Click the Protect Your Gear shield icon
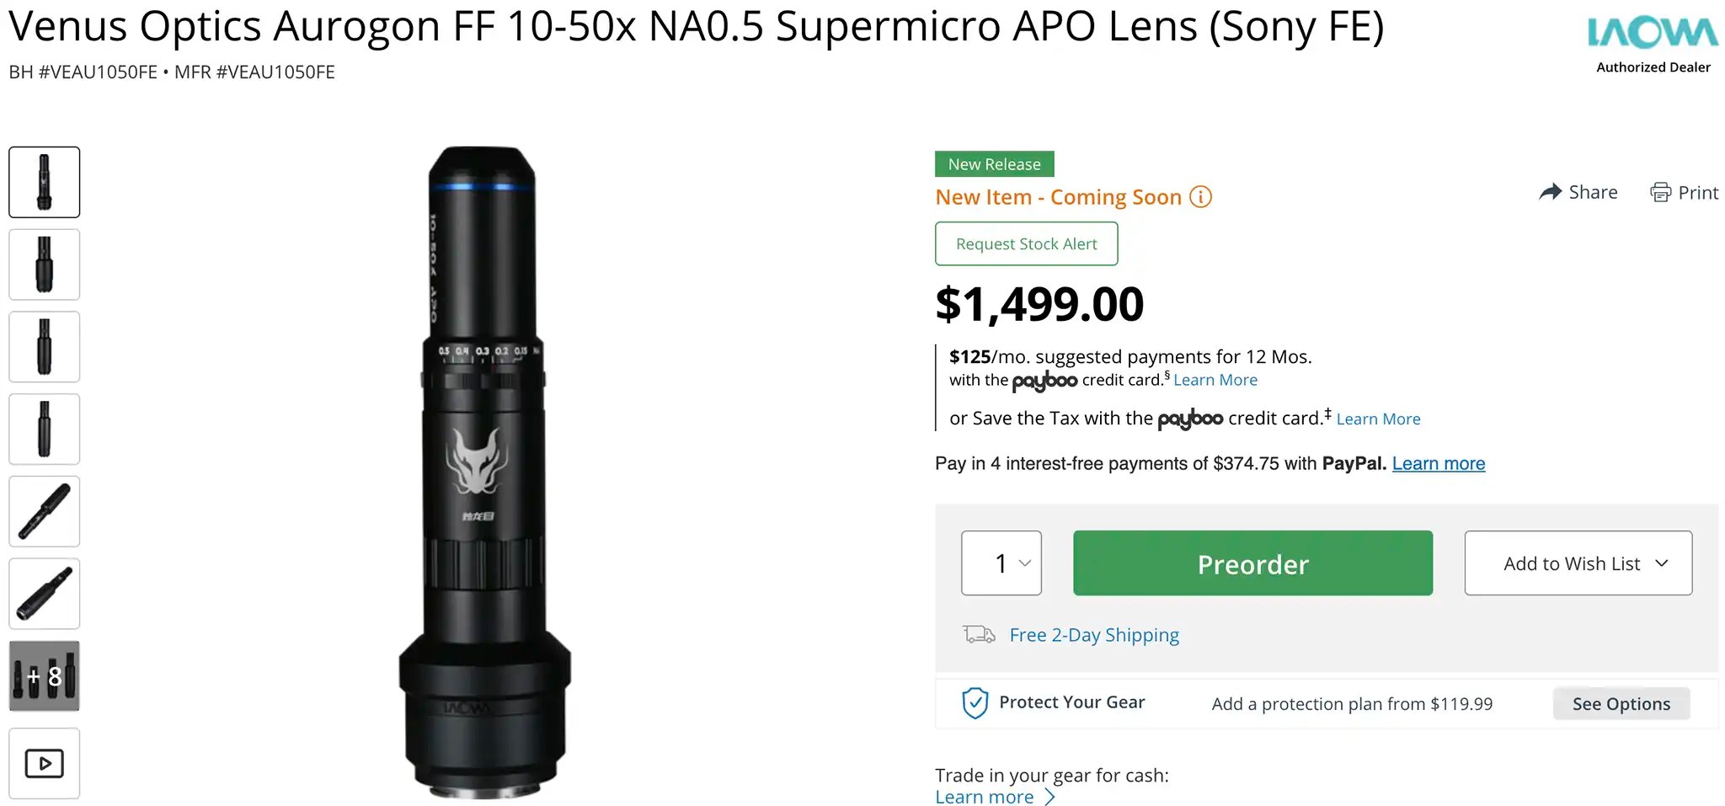Viewport: 1725px width, 806px height. (x=975, y=702)
